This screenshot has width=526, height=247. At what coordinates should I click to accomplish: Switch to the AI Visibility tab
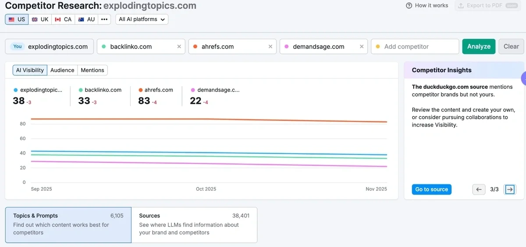point(30,70)
